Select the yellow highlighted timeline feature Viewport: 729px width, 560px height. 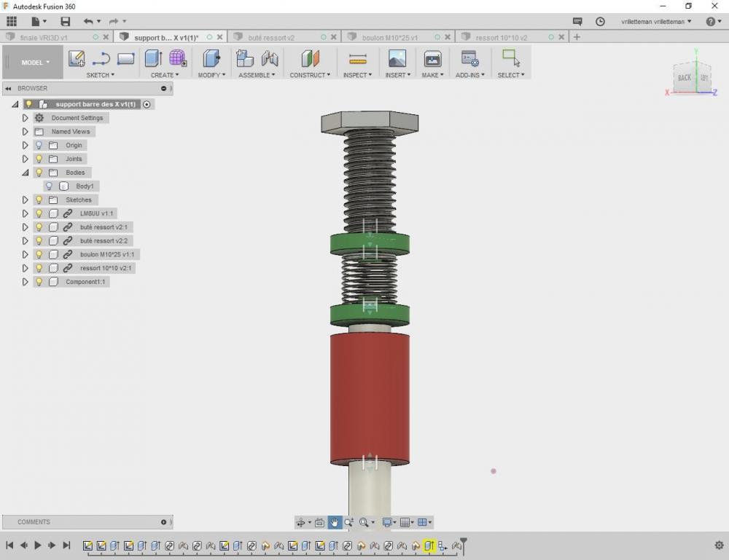tap(429, 546)
